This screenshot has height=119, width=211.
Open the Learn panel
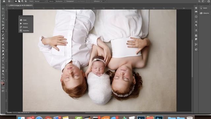tap(204, 8)
